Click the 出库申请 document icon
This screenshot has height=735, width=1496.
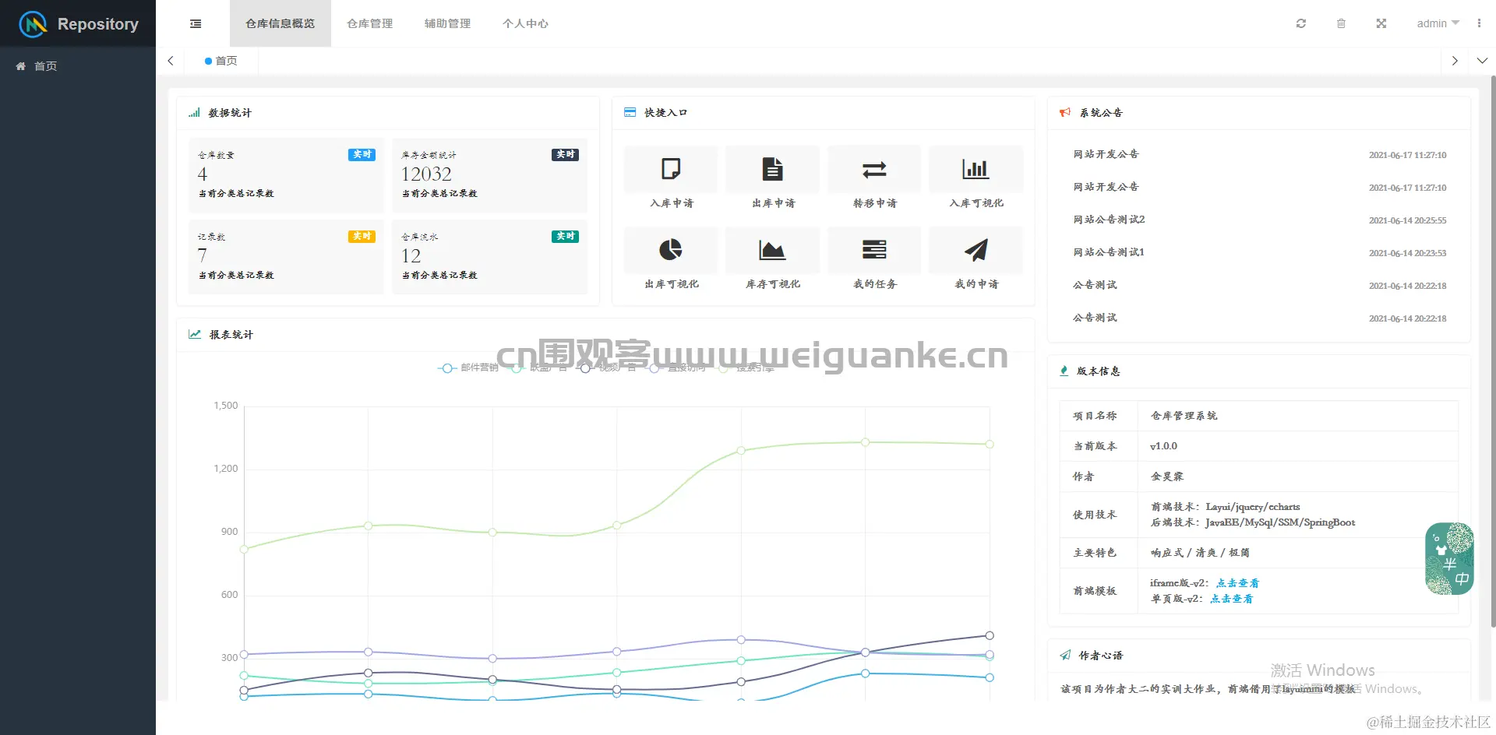coord(772,169)
